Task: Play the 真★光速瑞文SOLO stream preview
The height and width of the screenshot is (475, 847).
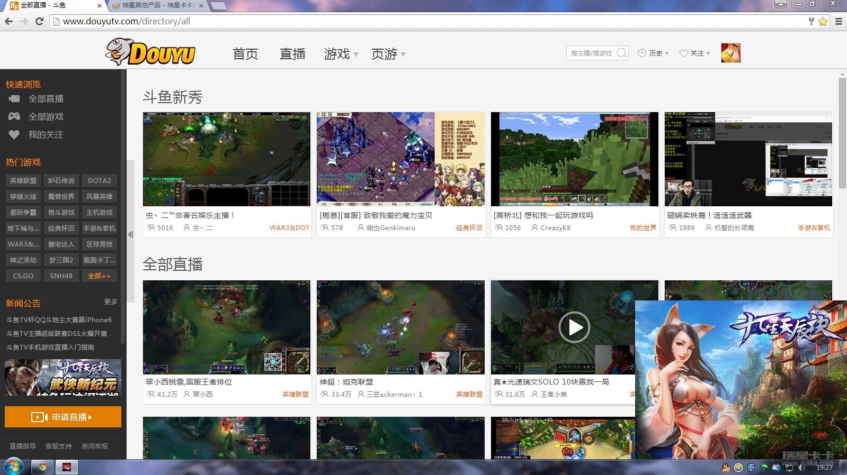Action: [x=574, y=327]
